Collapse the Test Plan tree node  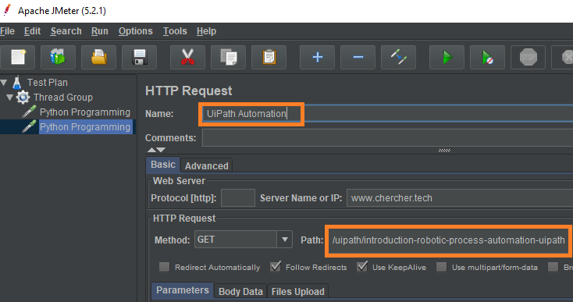pyautogui.click(x=4, y=83)
